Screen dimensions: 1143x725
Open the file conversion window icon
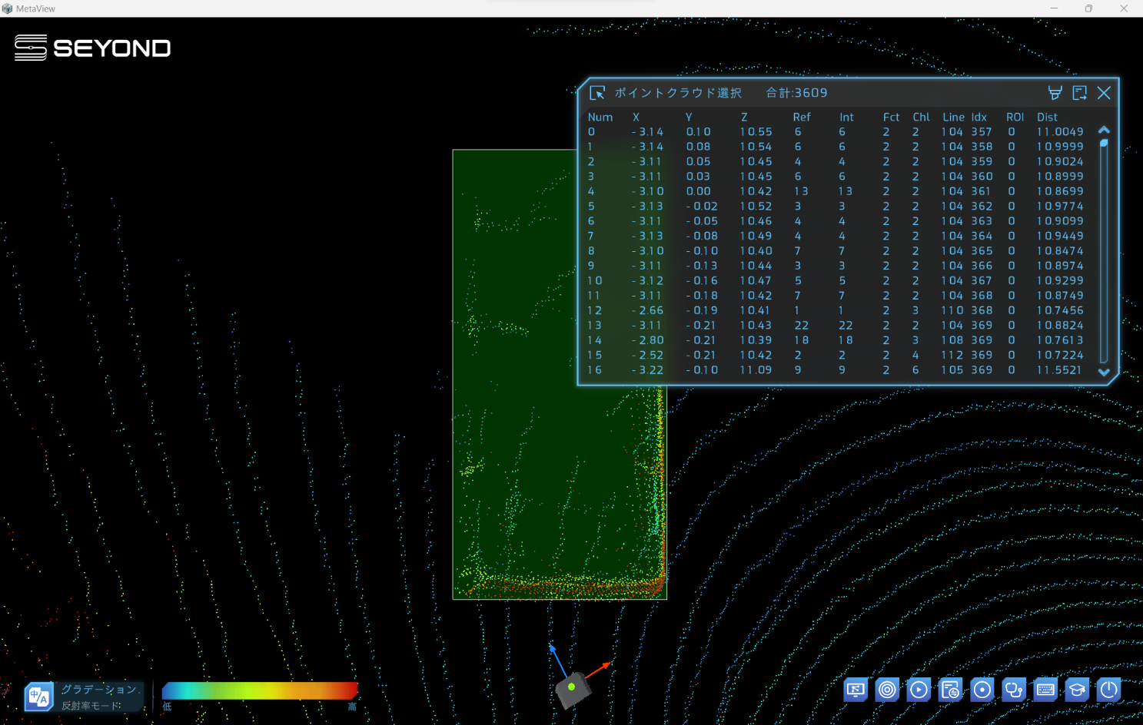(950, 690)
